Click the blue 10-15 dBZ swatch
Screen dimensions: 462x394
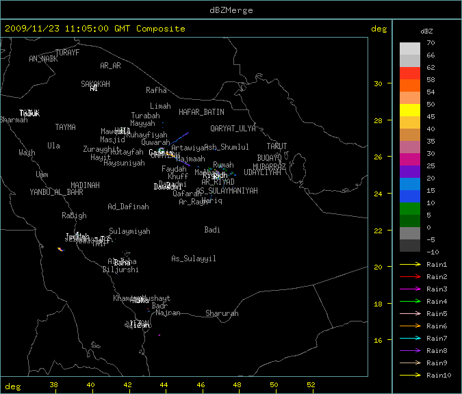click(410, 196)
